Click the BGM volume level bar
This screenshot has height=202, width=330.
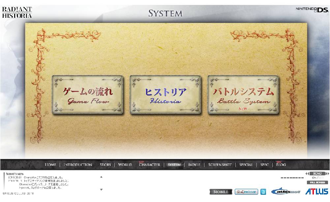click(292, 178)
